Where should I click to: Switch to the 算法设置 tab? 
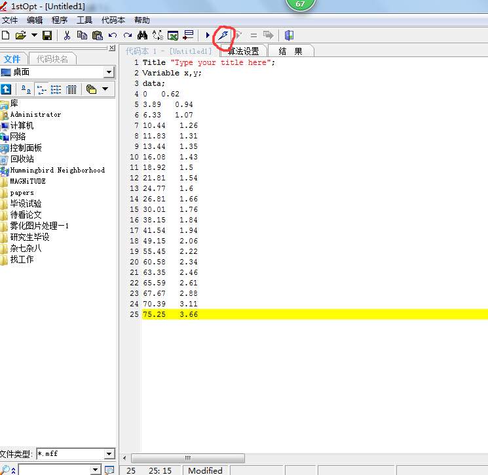point(244,51)
